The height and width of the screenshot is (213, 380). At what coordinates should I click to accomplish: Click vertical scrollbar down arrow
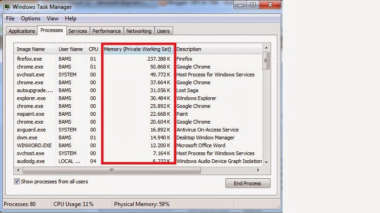[x=266, y=162]
